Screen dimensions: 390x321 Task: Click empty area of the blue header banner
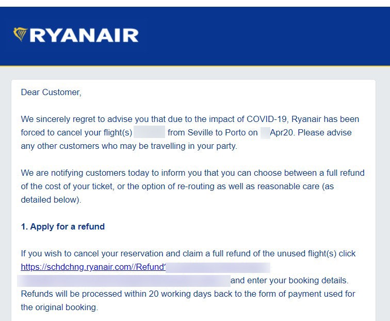pos(264,36)
